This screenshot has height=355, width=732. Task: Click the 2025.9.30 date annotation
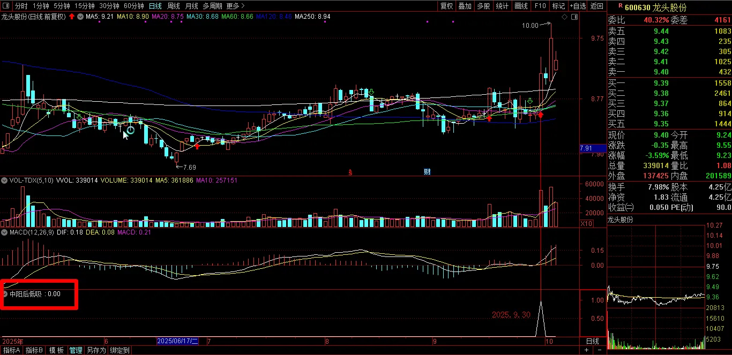point(511,315)
